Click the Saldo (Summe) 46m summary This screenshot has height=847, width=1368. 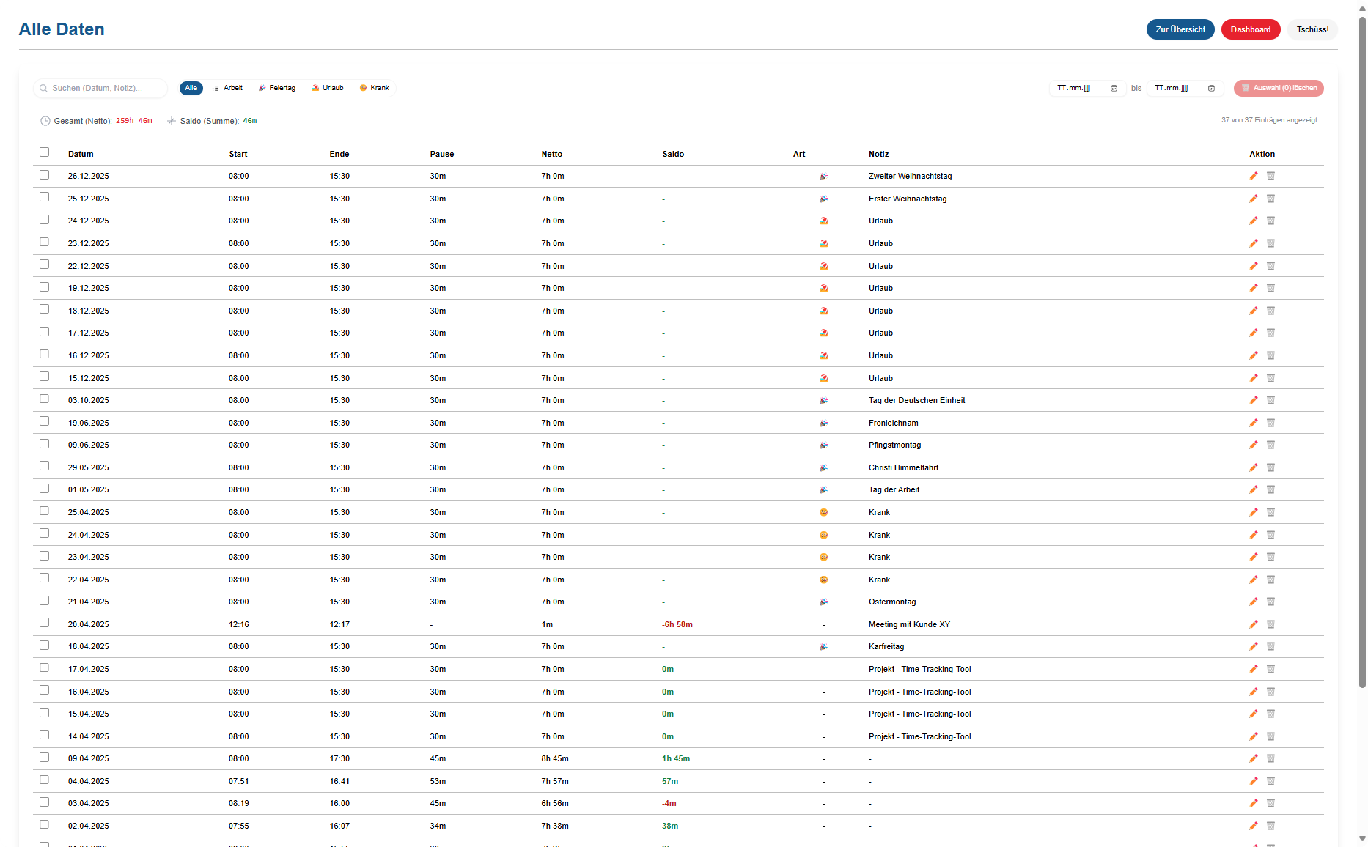(212, 121)
